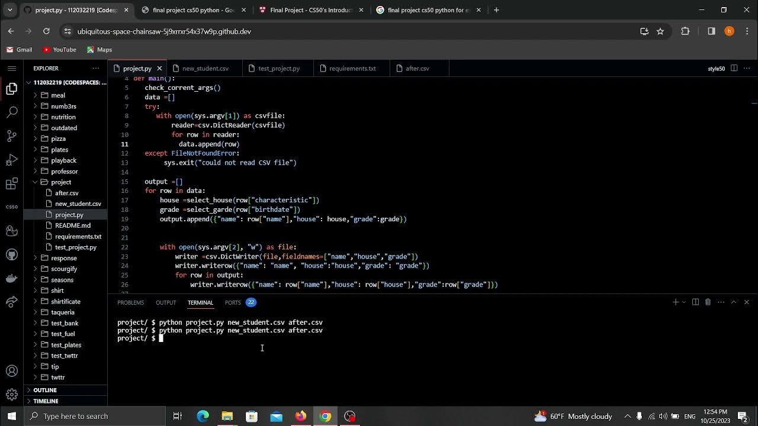Split the editor right
This screenshot has height=426, width=758.
tap(734, 68)
